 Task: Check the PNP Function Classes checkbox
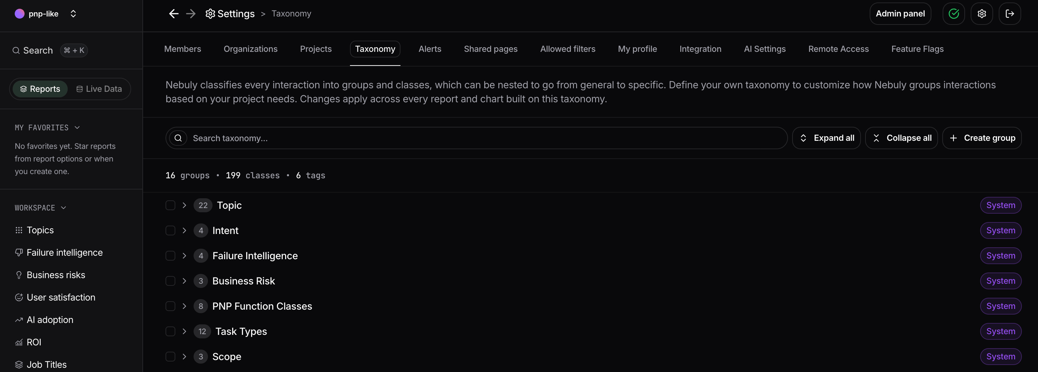(x=170, y=306)
